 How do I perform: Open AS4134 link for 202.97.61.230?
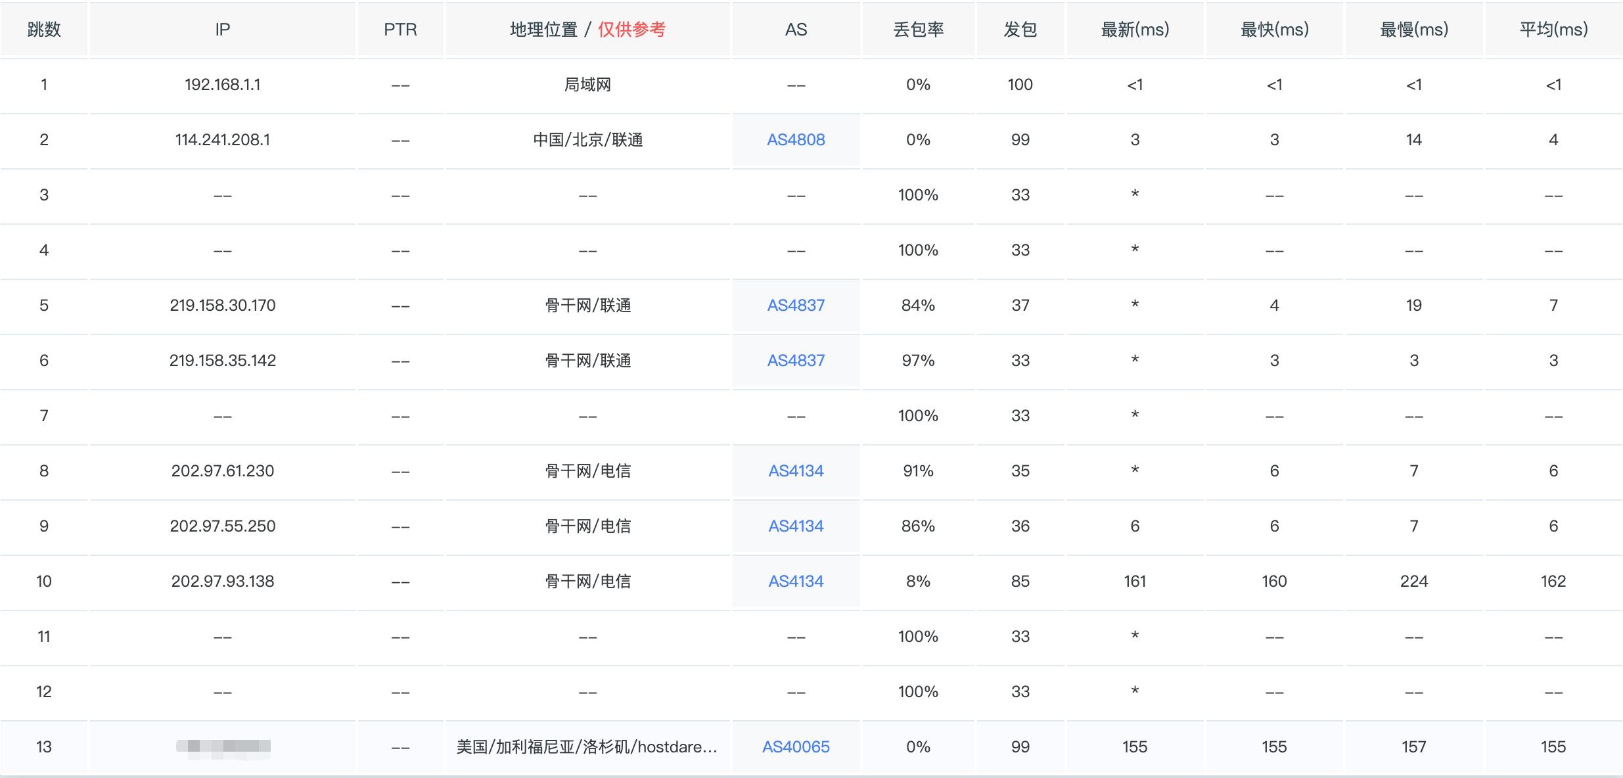(x=796, y=471)
